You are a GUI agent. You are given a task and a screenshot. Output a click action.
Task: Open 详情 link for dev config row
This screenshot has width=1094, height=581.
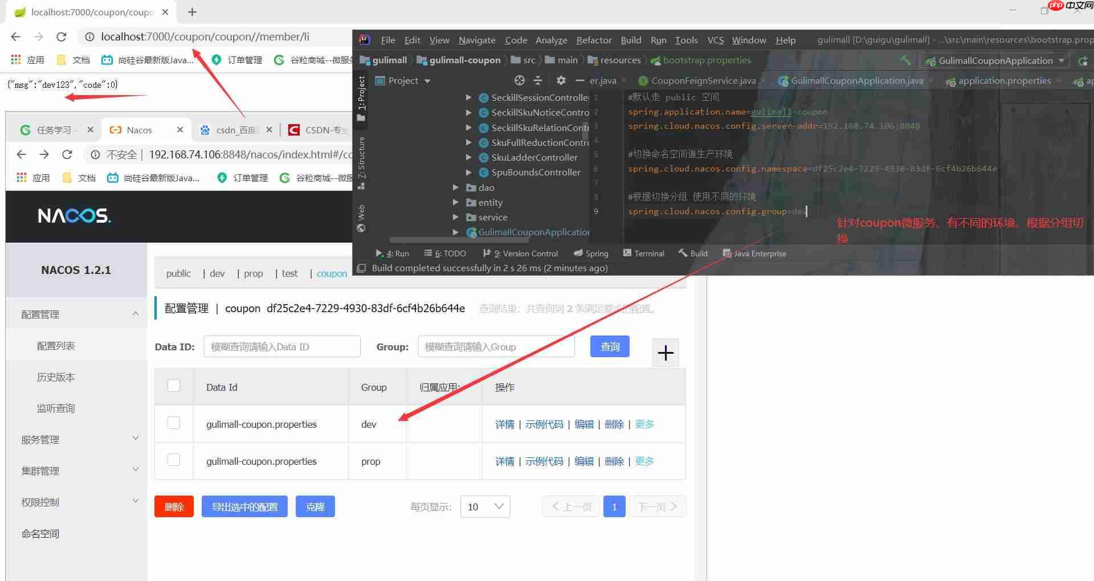pyautogui.click(x=505, y=424)
